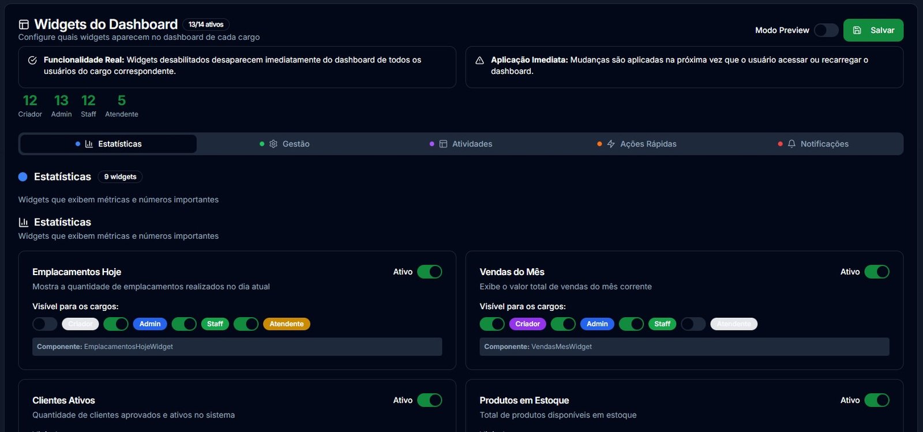
Task: Click the floppy disk icon on Salvar
Action: point(857,30)
